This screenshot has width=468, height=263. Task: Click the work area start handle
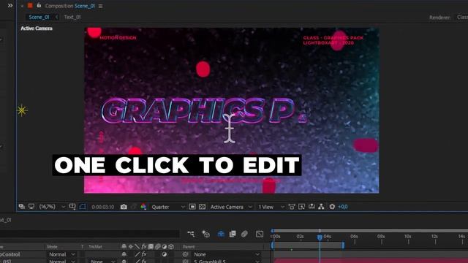(273, 245)
